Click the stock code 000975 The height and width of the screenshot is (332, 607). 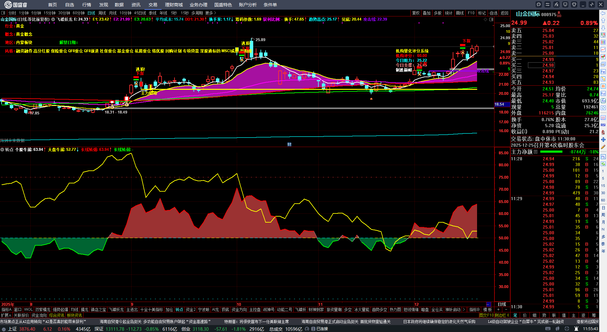click(x=549, y=15)
